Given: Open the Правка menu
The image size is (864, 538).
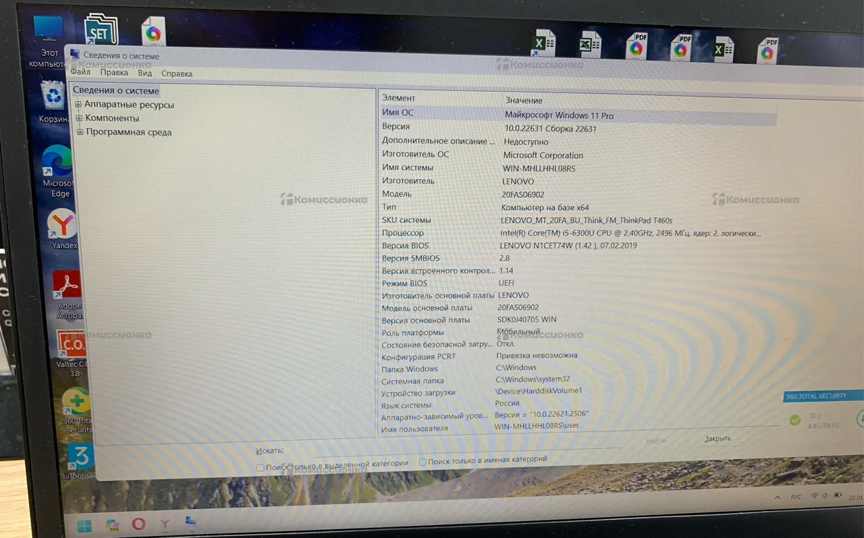Looking at the screenshot, I should pyautogui.click(x=114, y=73).
